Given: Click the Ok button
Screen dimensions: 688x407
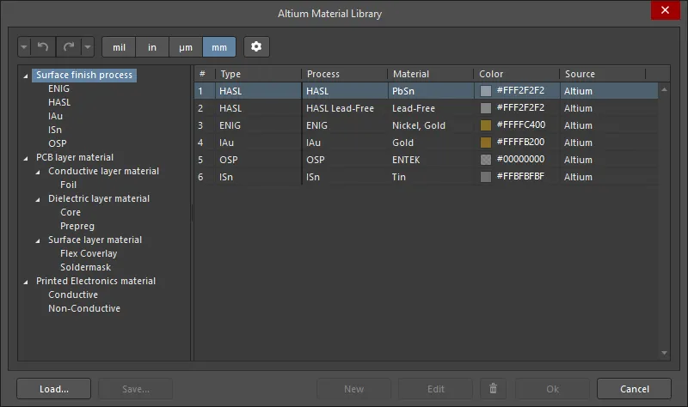Looking at the screenshot, I should [552, 389].
